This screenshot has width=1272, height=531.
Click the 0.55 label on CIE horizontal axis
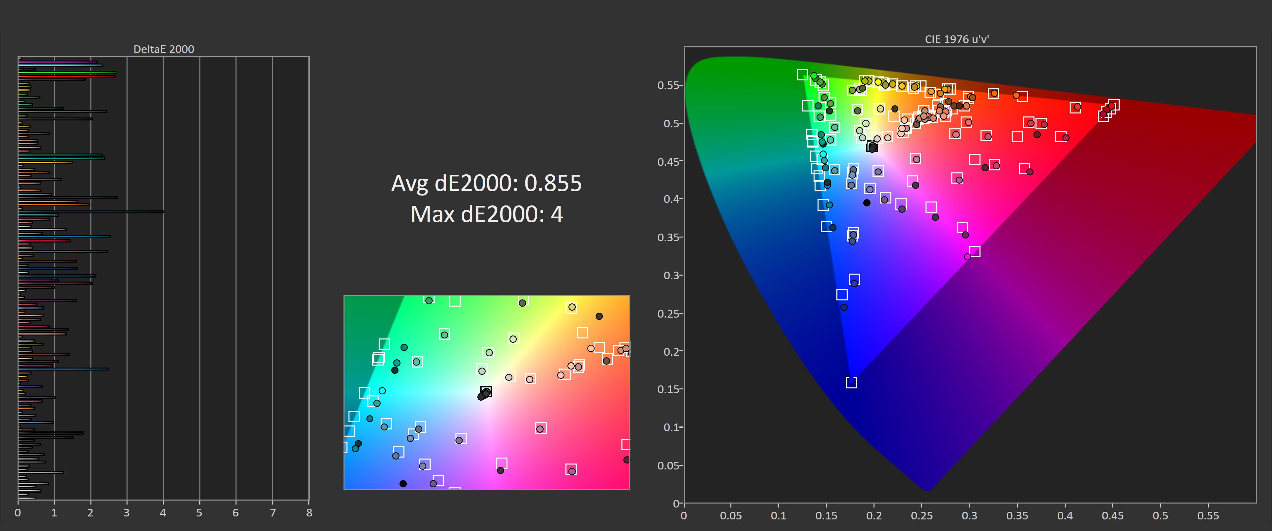(1208, 516)
